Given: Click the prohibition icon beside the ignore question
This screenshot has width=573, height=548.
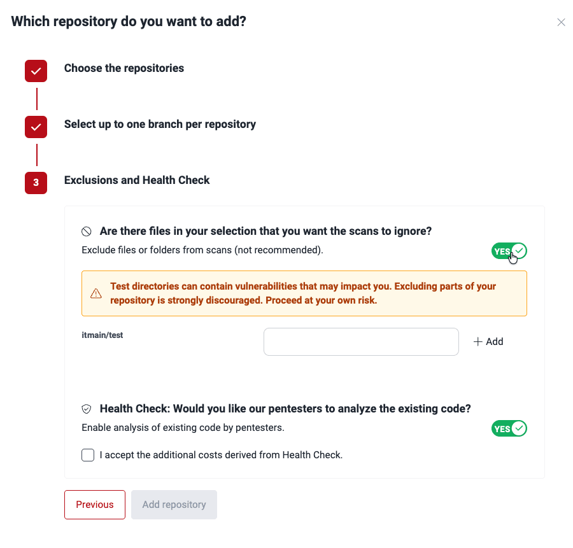Looking at the screenshot, I should (87, 230).
